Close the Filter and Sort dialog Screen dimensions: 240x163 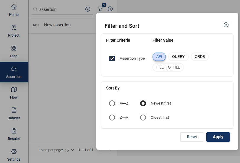226,25
